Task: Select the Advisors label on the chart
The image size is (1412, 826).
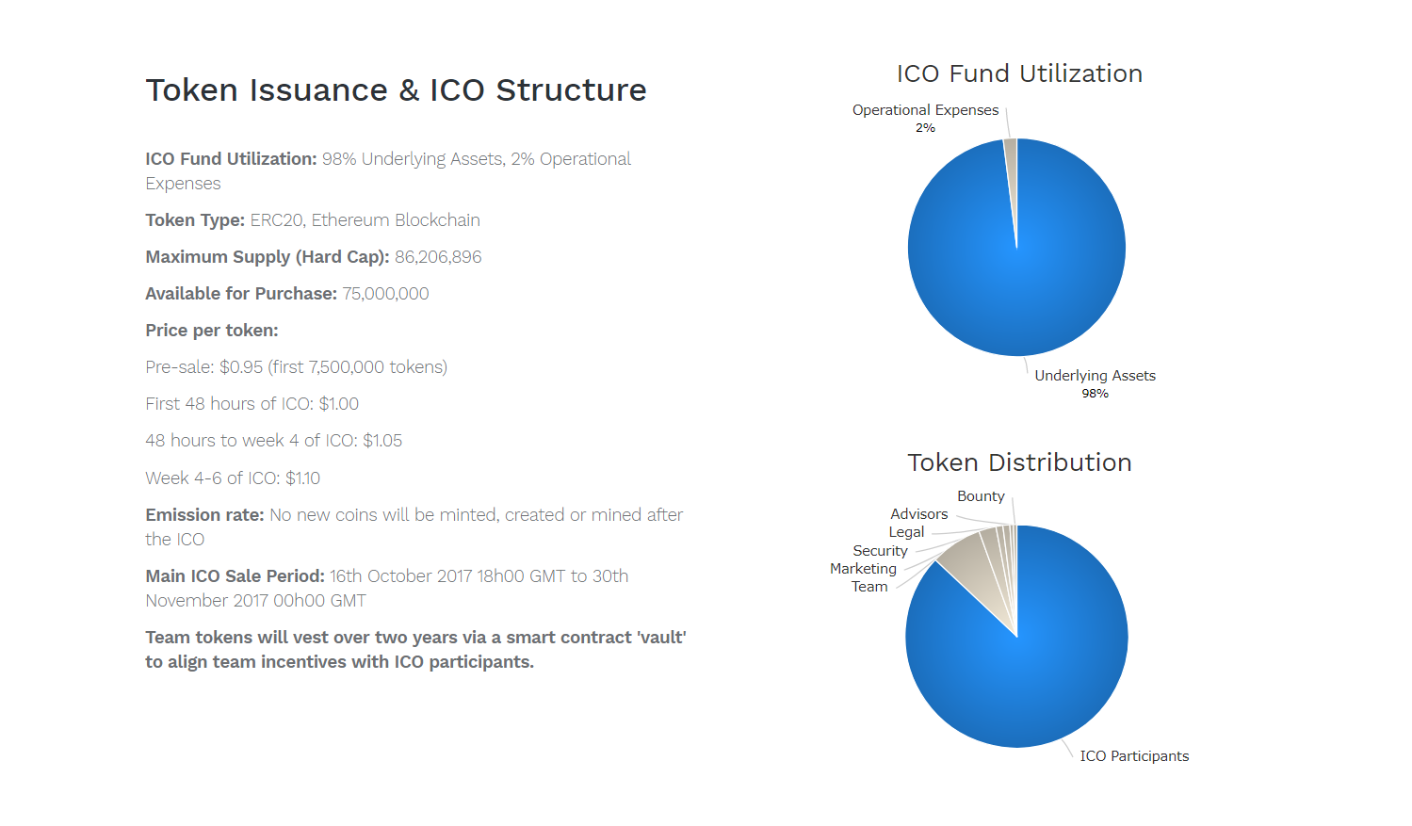Action: click(918, 514)
